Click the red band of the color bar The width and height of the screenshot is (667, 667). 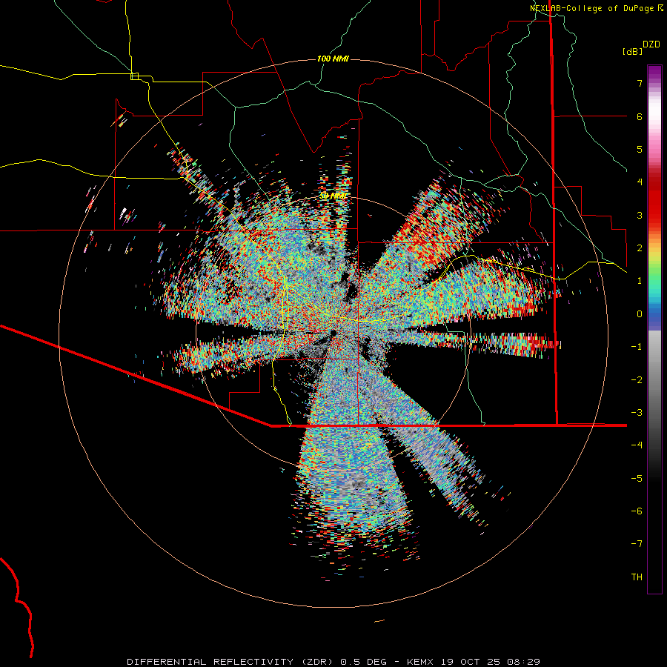tap(654, 198)
